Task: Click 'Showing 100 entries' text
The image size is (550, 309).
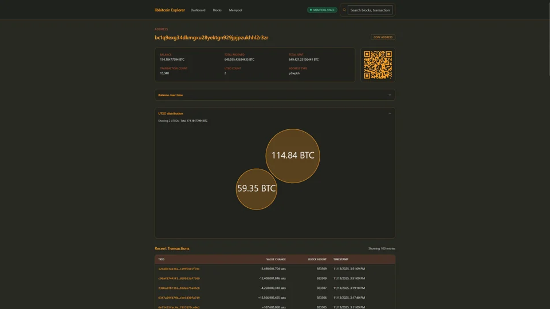Action: [382, 248]
